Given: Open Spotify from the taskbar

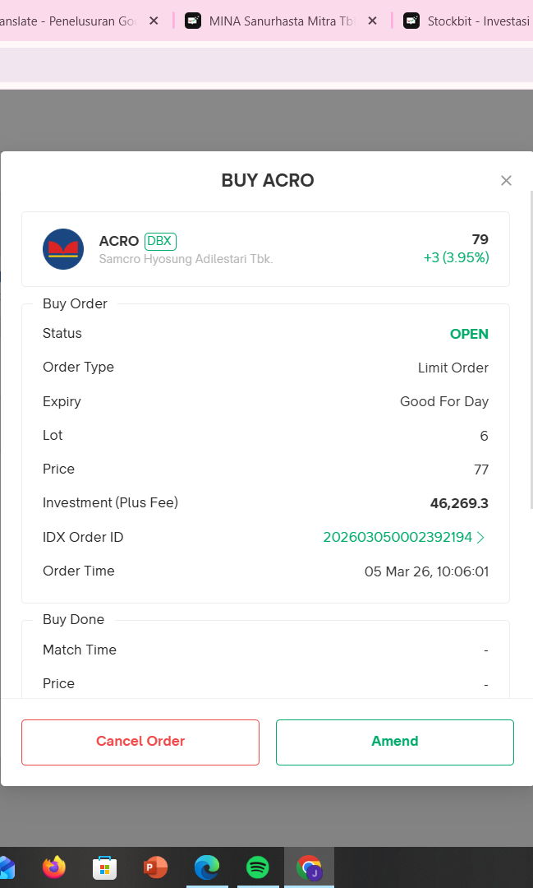Looking at the screenshot, I should coord(258,867).
